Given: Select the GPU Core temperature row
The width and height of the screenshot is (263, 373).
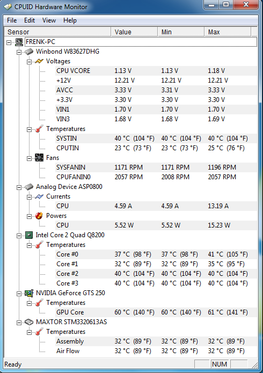Looking at the screenshot, I should click(x=156, y=312).
